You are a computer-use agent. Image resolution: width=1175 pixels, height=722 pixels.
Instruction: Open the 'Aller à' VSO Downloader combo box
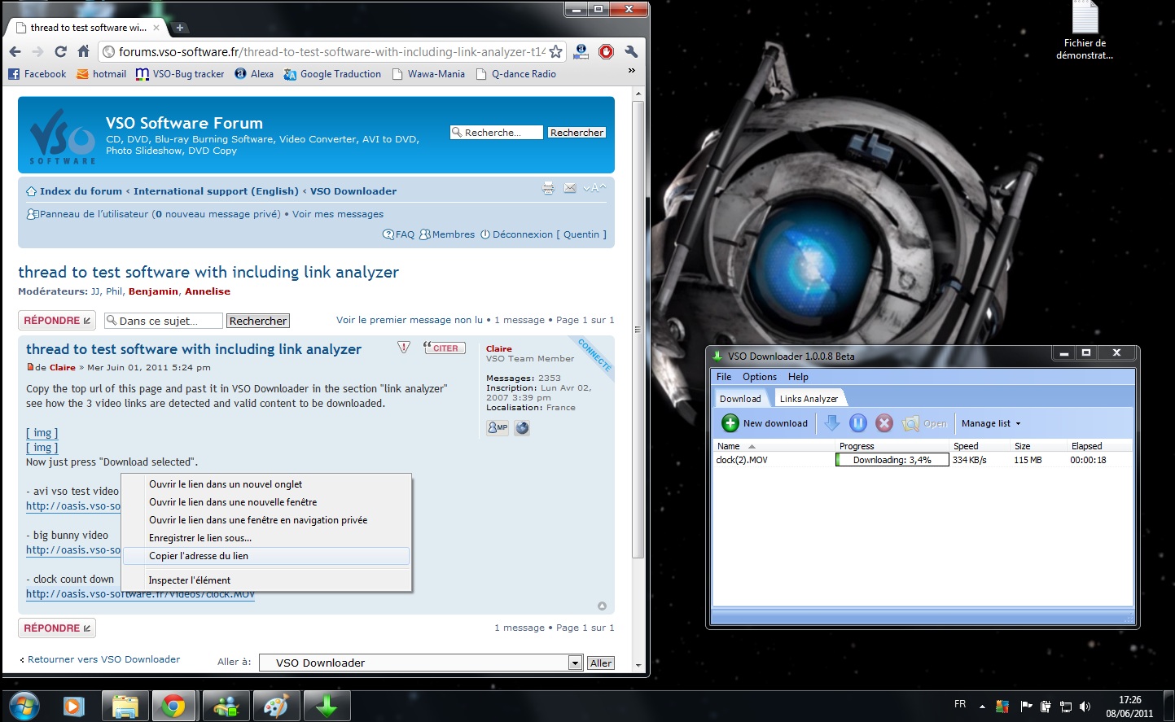[421, 663]
